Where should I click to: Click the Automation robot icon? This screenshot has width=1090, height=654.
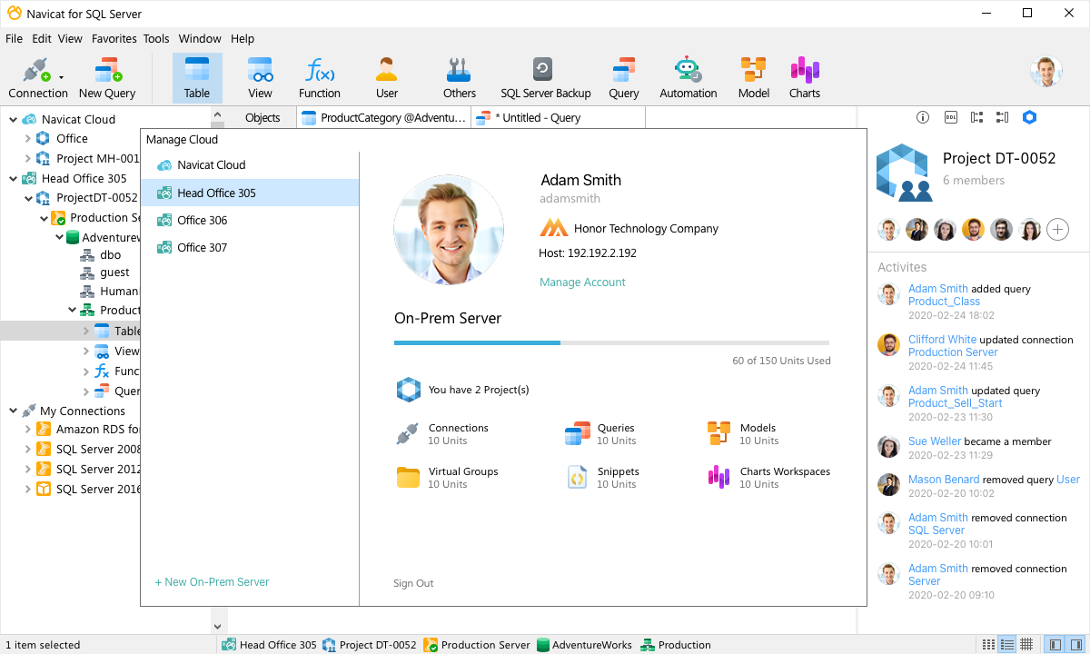pos(688,78)
